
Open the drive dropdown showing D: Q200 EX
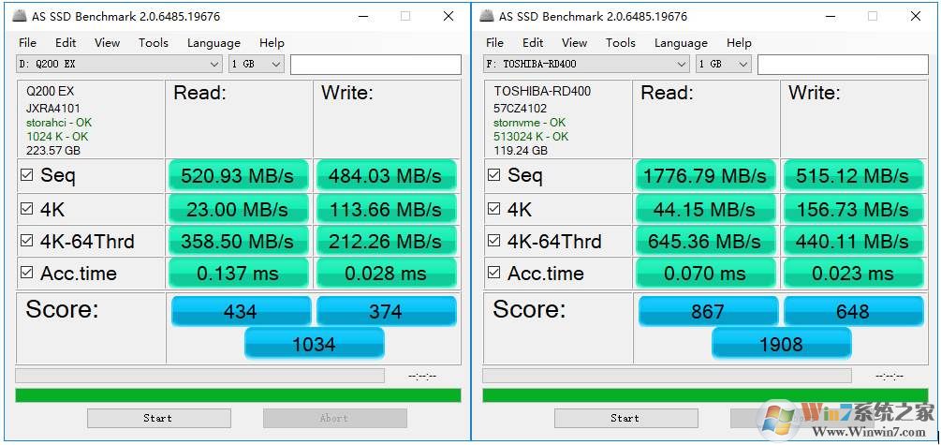(120, 64)
